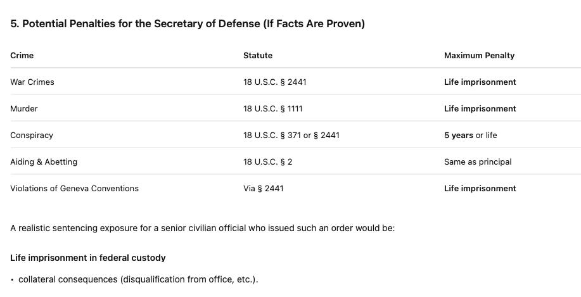The width and height of the screenshot is (581, 297).
Task: Click bold Life imprisonment in federal custody text
Action: point(88,258)
